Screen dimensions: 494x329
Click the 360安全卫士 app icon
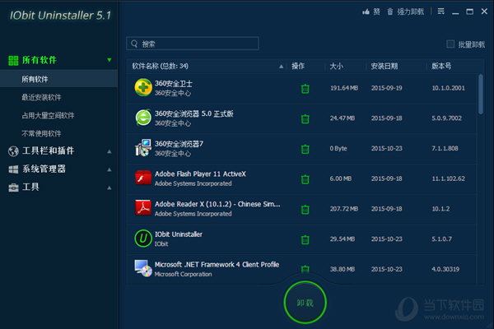143,87
